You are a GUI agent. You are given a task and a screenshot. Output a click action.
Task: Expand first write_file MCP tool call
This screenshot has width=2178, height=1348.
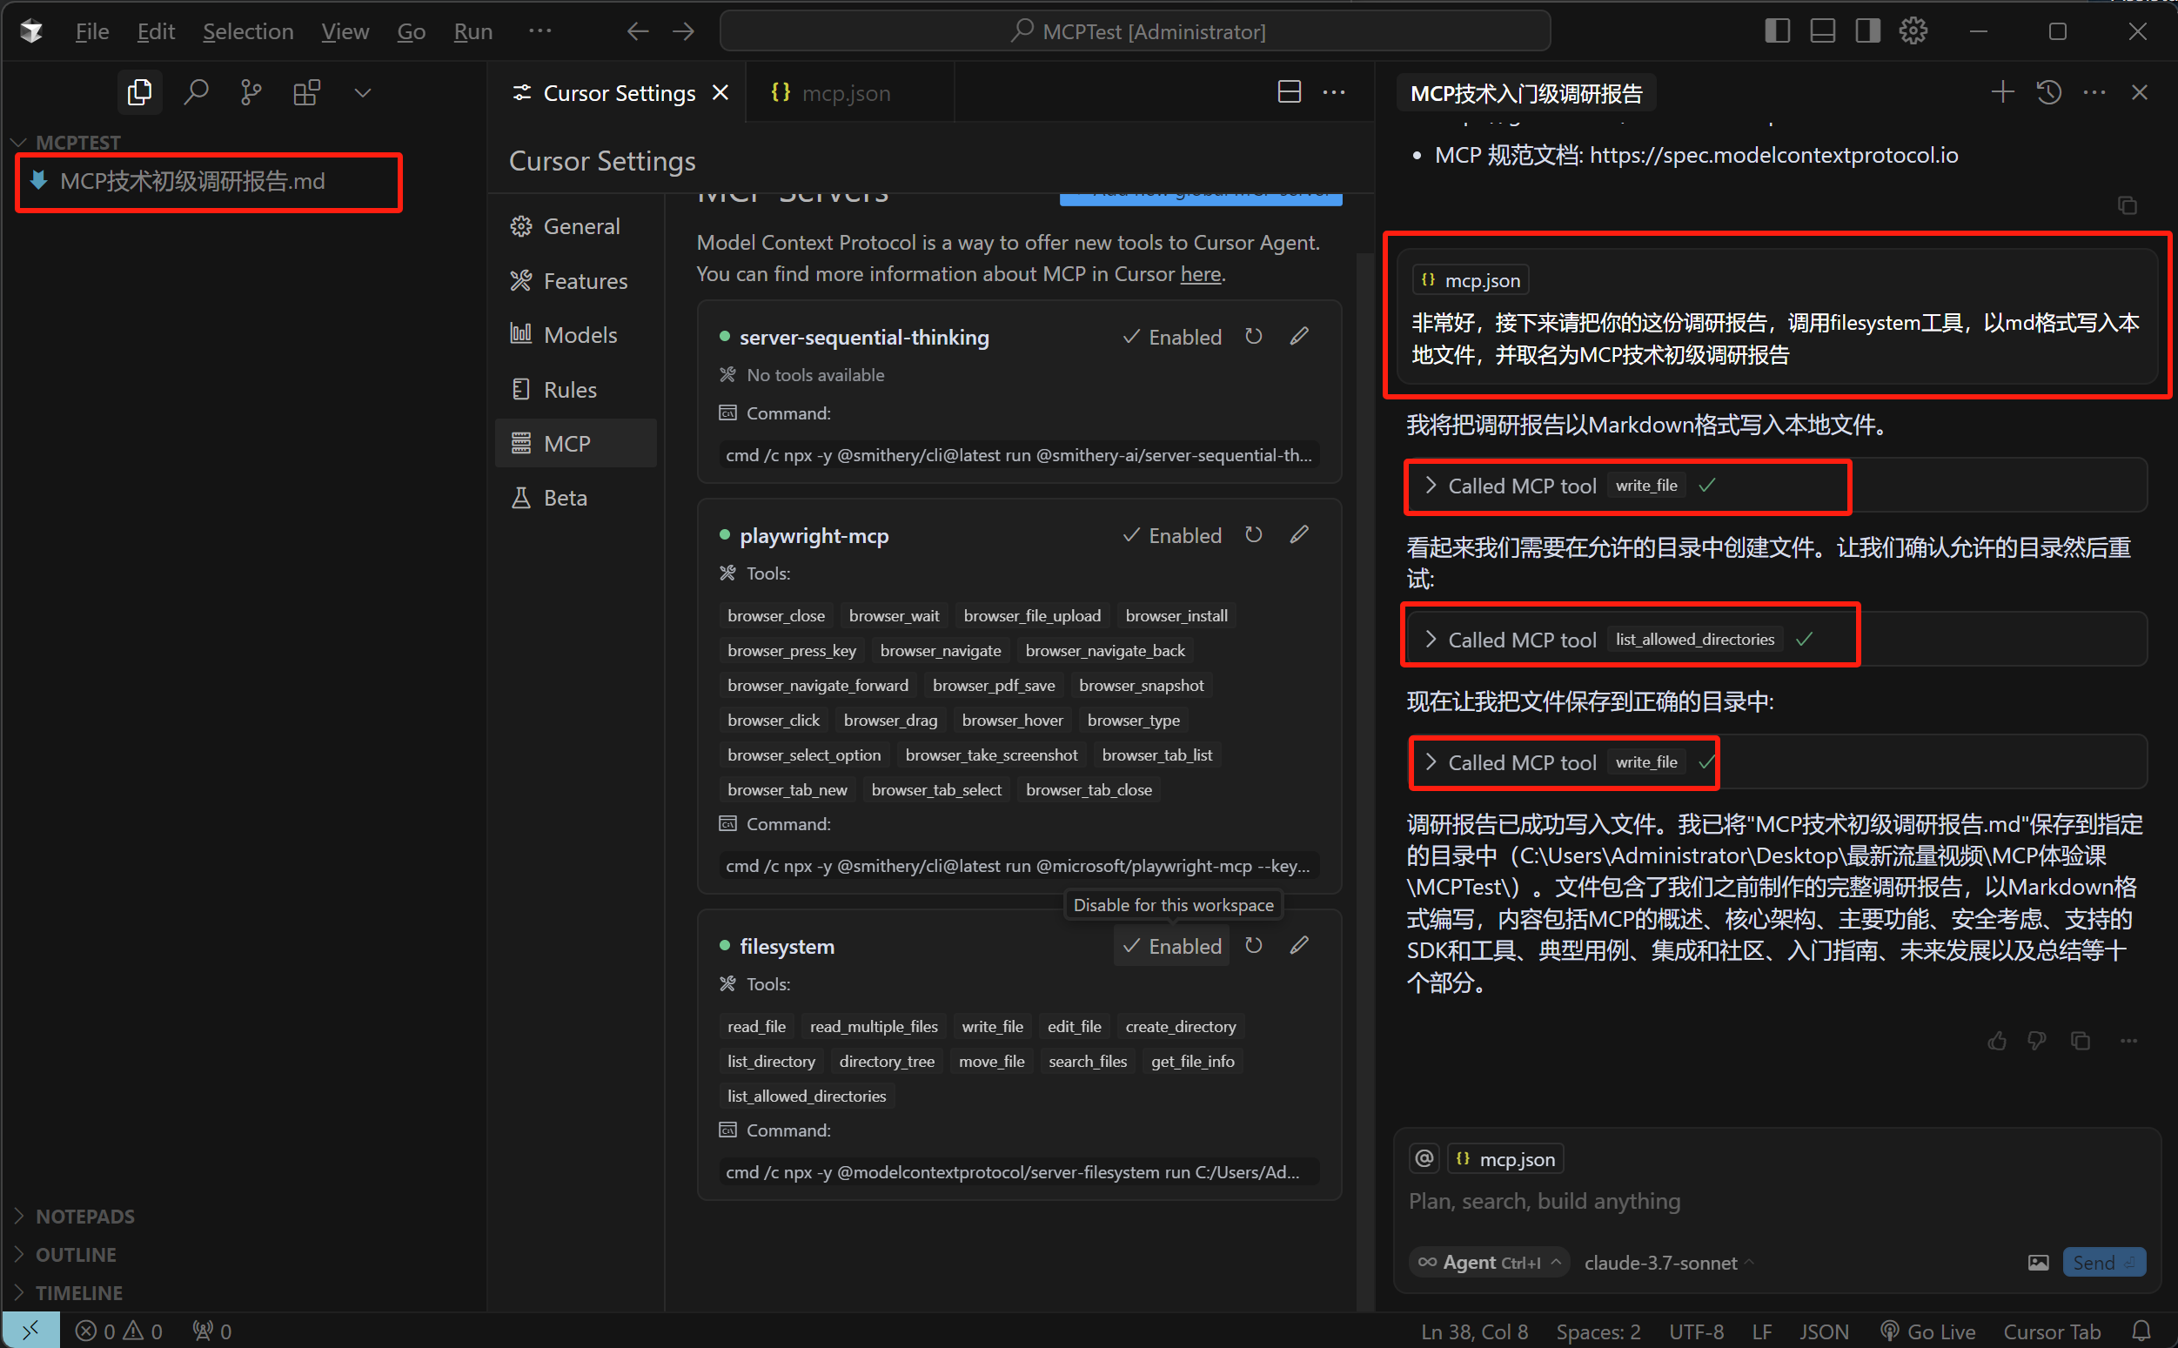pyautogui.click(x=1430, y=485)
